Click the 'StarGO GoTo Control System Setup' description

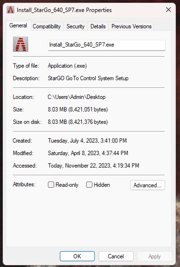coord(88,78)
